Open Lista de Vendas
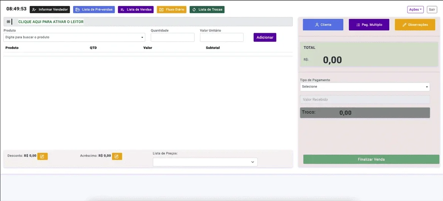Screen dimensions: 443x201 pyautogui.click(x=136, y=10)
